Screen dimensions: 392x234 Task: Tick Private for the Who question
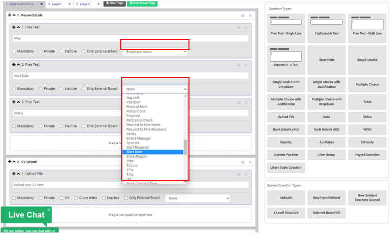(40, 51)
